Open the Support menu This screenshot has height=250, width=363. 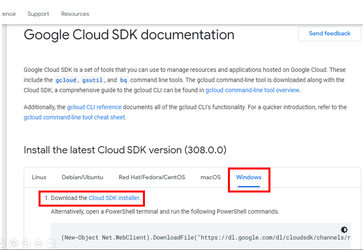point(38,14)
